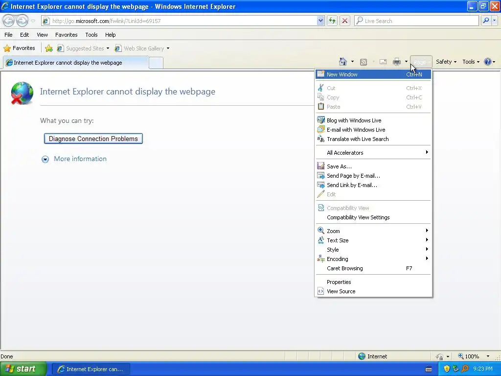This screenshot has width=501, height=376.
Task: Click the orange magnifier tray icon
Action: click(465, 369)
